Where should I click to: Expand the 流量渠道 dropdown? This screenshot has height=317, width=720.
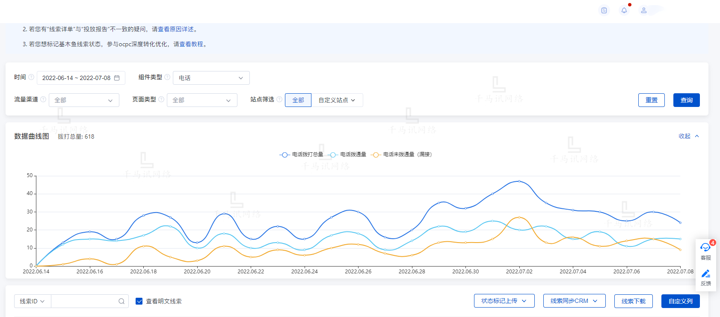[84, 100]
